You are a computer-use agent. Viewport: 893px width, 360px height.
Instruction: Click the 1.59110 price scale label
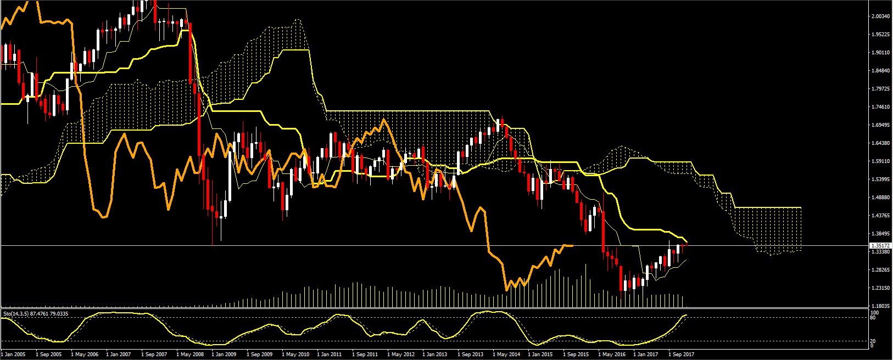880,161
